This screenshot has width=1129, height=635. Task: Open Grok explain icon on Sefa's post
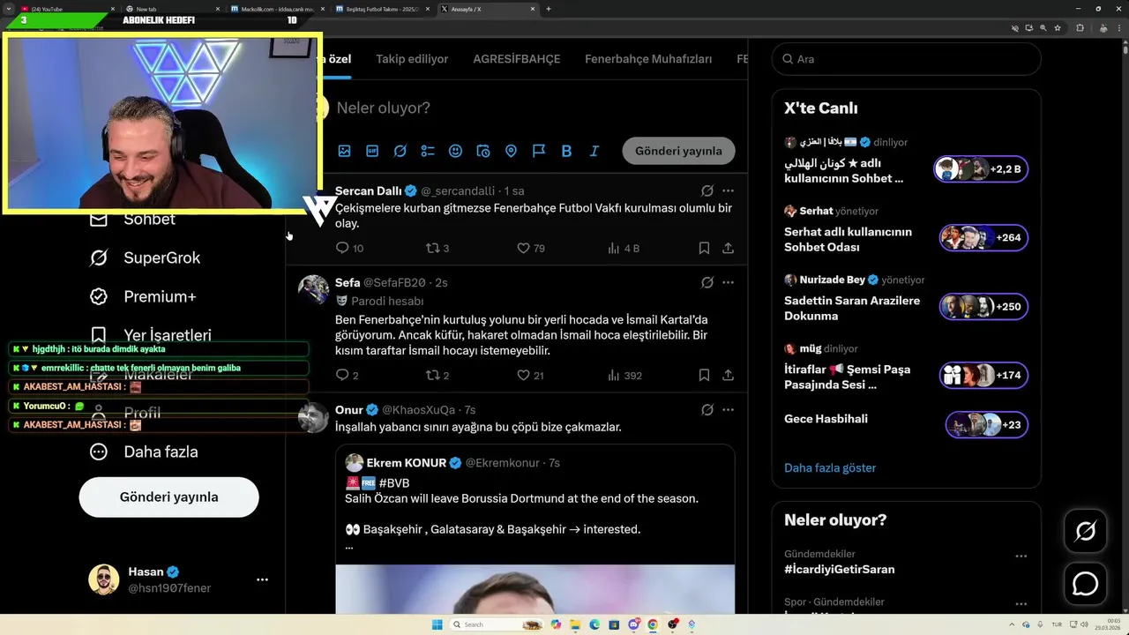coord(707,282)
